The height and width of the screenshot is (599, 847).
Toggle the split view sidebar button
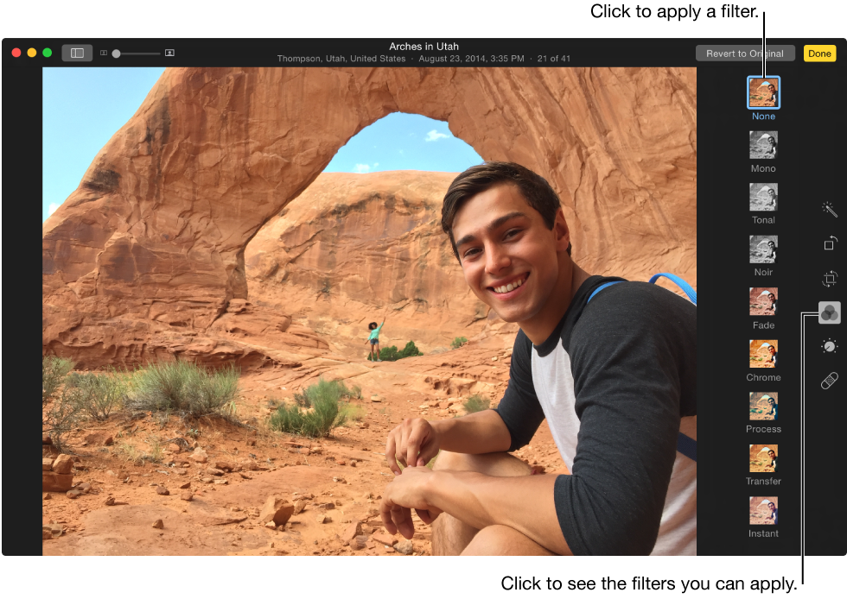coord(77,53)
